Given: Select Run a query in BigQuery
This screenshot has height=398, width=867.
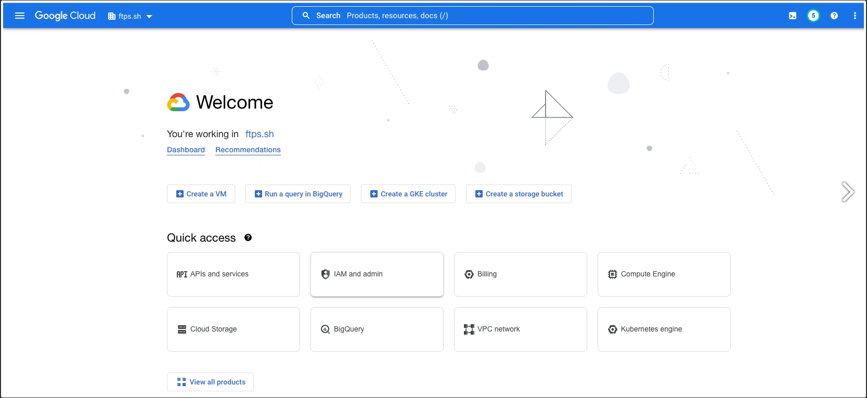Looking at the screenshot, I should coord(298,194).
